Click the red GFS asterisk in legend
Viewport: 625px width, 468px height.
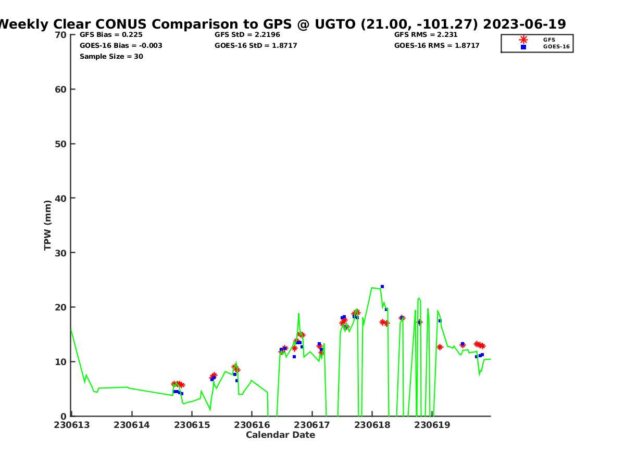(x=523, y=40)
